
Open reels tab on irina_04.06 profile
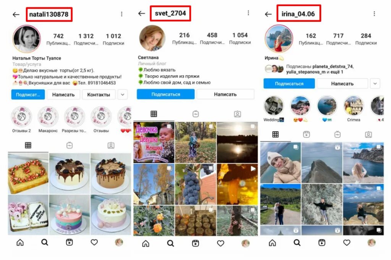coord(307,135)
